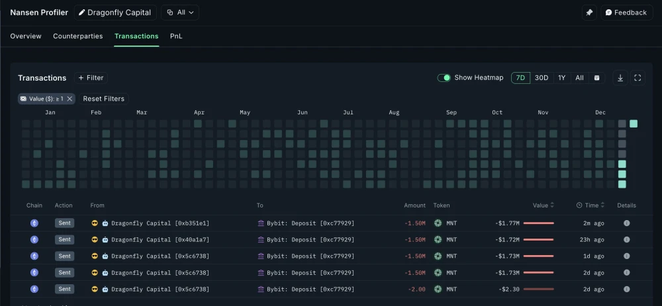Click the fullscreen expand icon
The width and height of the screenshot is (662, 306).
click(x=638, y=78)
